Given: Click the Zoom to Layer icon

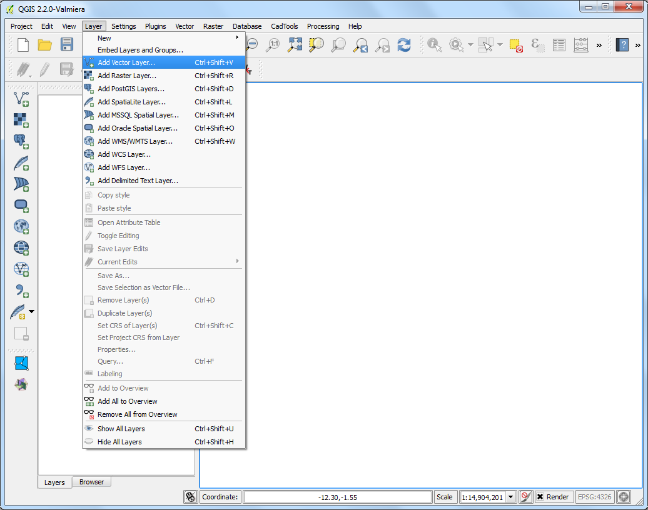Looking at the screenshot, I should [x=338, y=44].
